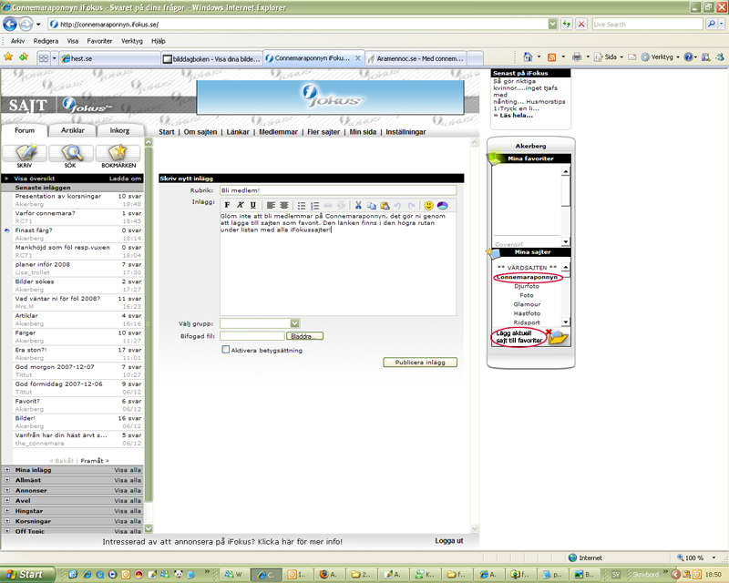The height and width of the screenshot is (583, 729).
Task: Apply italic formatting in the post editor
Action: [241, 205]
